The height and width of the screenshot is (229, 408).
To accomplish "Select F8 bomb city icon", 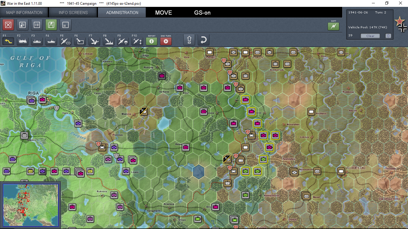I will coord(108,41).
